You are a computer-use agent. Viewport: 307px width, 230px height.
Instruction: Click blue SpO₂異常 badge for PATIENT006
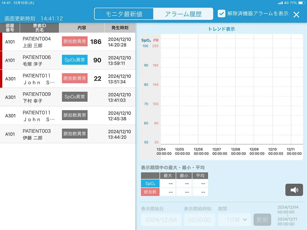(75, 60)
